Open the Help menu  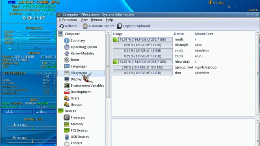pyautogui.click(x=109, y=20)
